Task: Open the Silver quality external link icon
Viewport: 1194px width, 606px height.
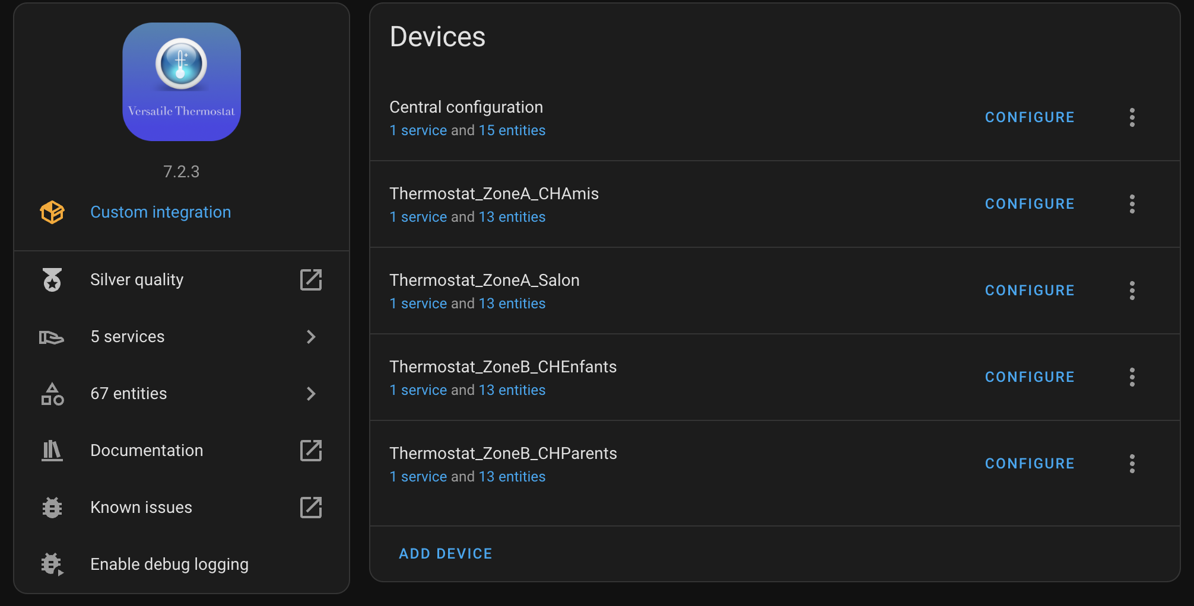Action: (311, 280)
